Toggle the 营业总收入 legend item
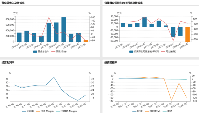199x113 pixels. pos(41,52)
